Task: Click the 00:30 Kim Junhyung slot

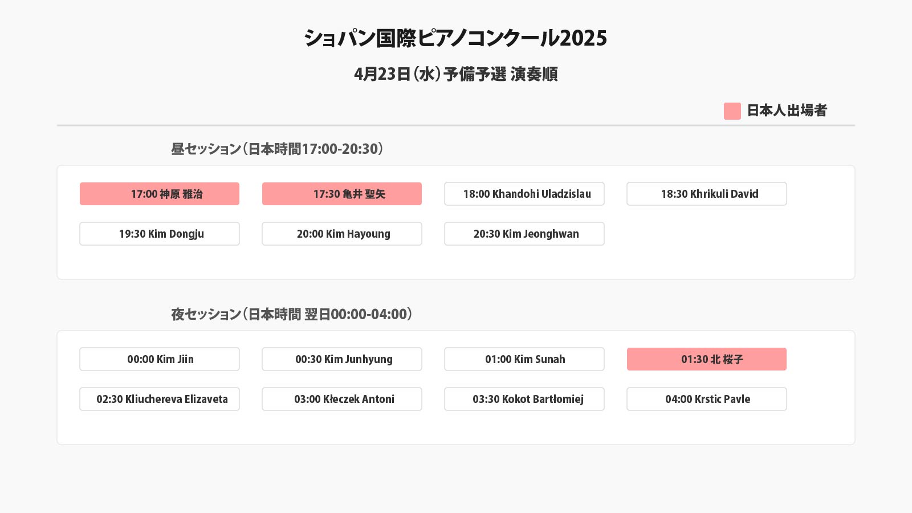Action: [x=342, y=359]
